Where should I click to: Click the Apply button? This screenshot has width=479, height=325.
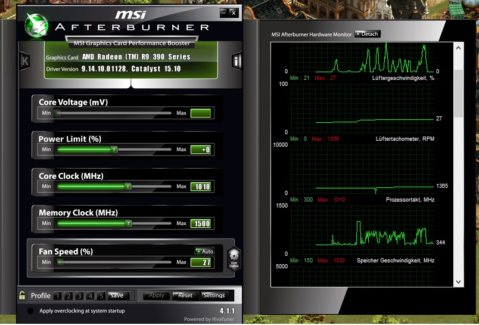(156, 295)
